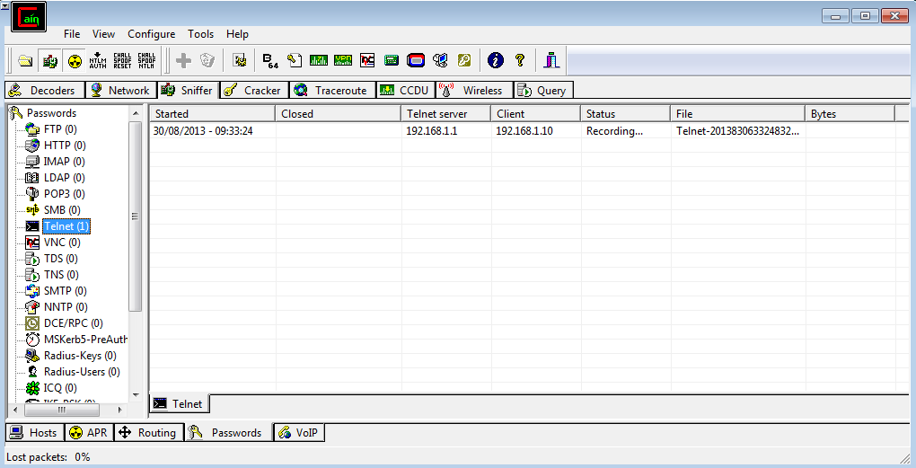Click the blue info about icon
The width and height of the screenshot is (916, 468).
click(496, 60)
